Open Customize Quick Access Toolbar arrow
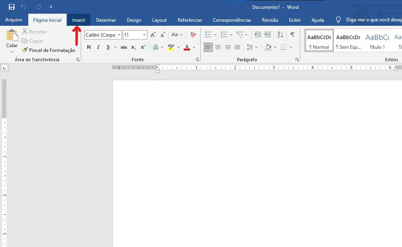The width and height of the screenshot is (402, 247). point(51,7)
